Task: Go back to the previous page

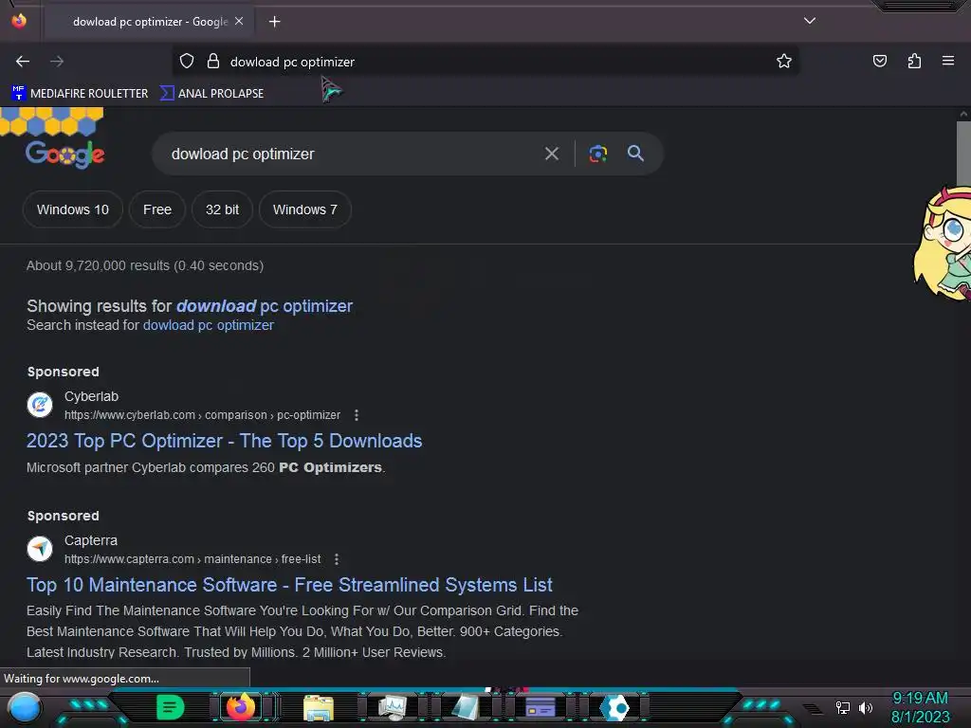Action: coord(23,62)
